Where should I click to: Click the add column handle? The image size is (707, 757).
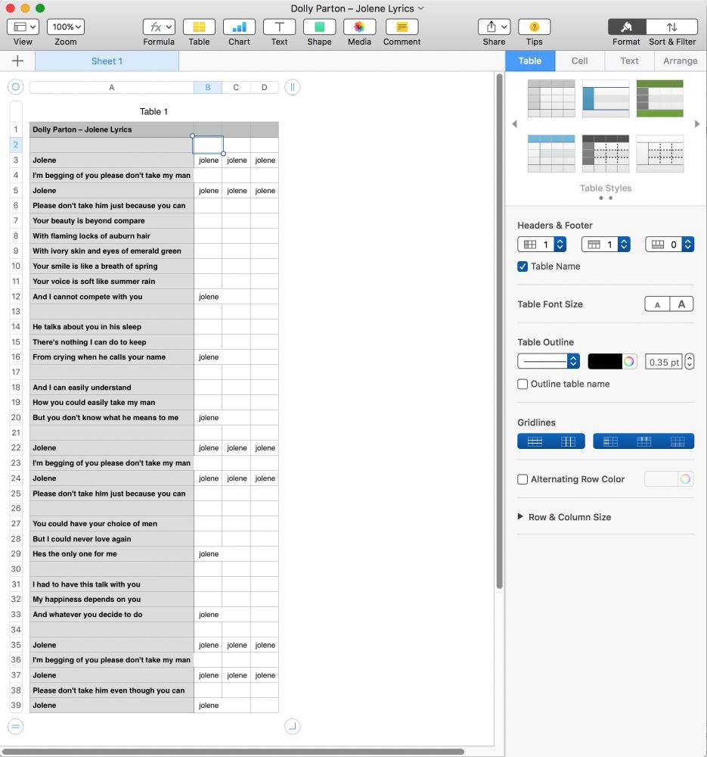(293, 87)
